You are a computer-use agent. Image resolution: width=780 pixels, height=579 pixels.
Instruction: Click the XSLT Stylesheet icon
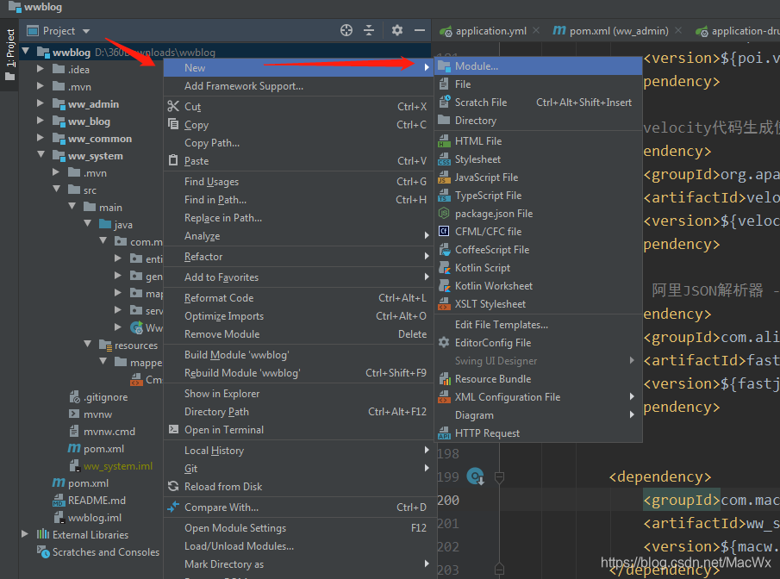pos(444,304)
